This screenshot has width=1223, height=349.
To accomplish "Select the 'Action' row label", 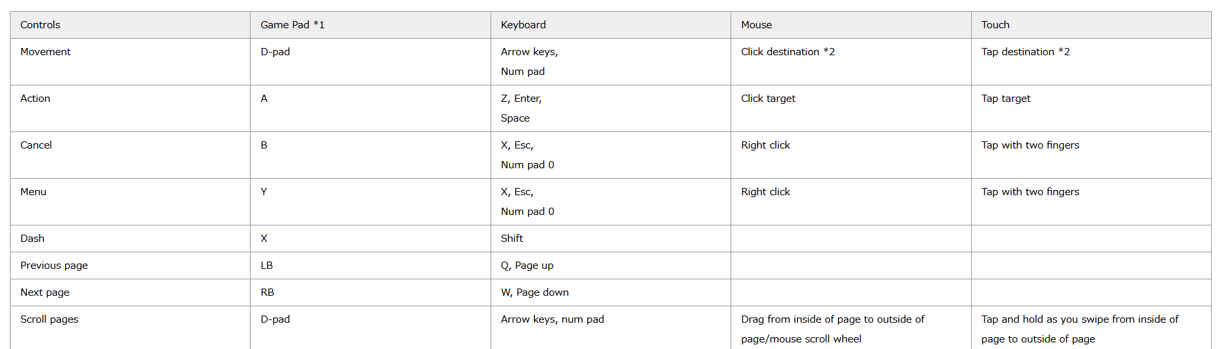I will 36,99.
